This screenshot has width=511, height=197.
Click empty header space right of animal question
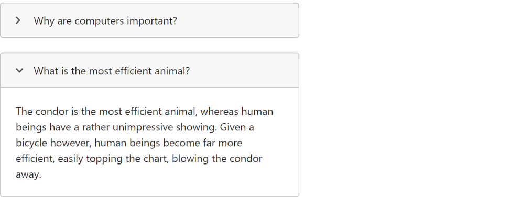click(x=244, y=71)
